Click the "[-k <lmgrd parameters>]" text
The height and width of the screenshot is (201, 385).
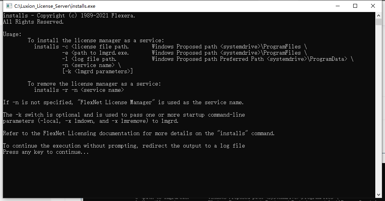97,71
